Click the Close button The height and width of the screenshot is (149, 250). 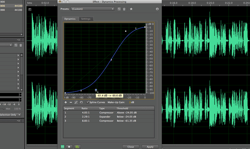point(131,147)
